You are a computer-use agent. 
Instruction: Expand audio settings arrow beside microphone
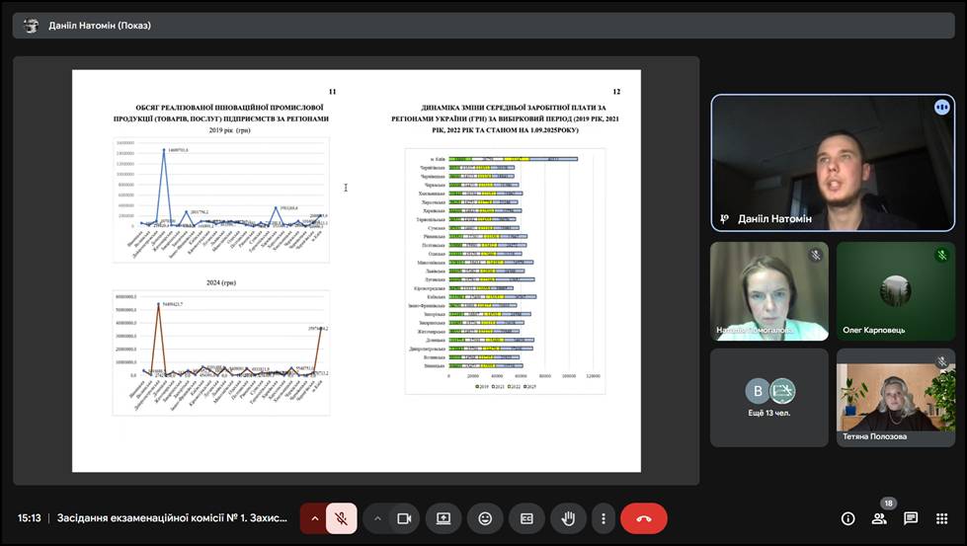click(315, 518)
